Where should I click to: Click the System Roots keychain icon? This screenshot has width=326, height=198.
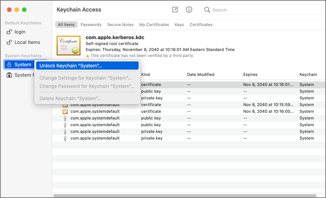point(9,75)
